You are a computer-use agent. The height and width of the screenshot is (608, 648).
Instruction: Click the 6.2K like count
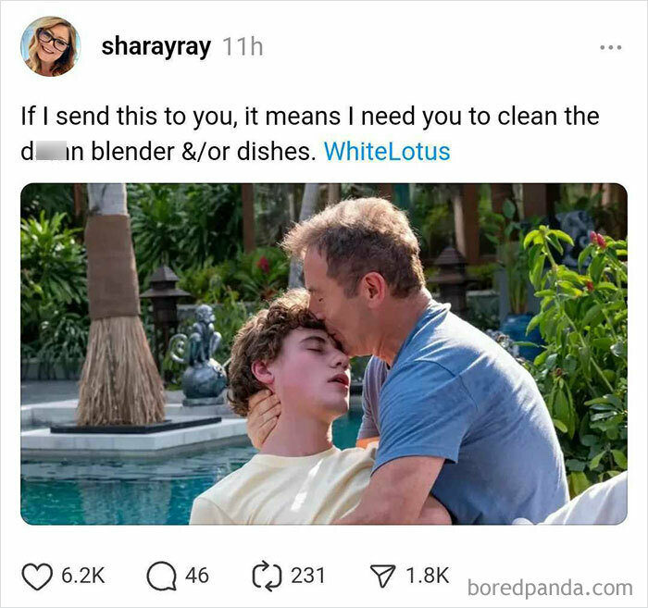pos(83,576)
